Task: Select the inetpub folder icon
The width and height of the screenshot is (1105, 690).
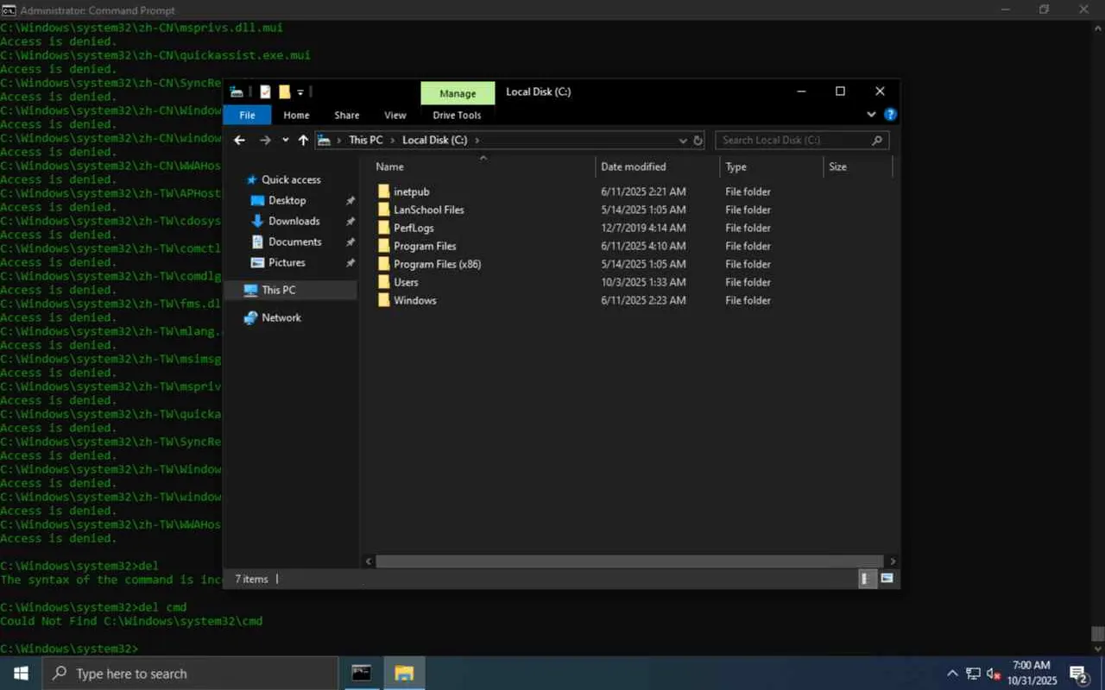Action: [384, 191]
